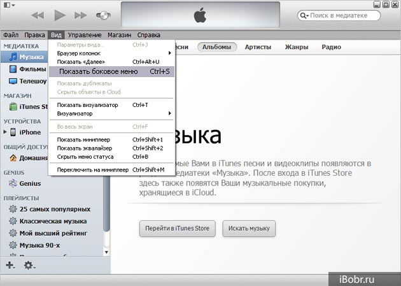The width and height of the screenshot is (401, 286).
Task: Click the plus add playlist button
Action: (10, 265)
